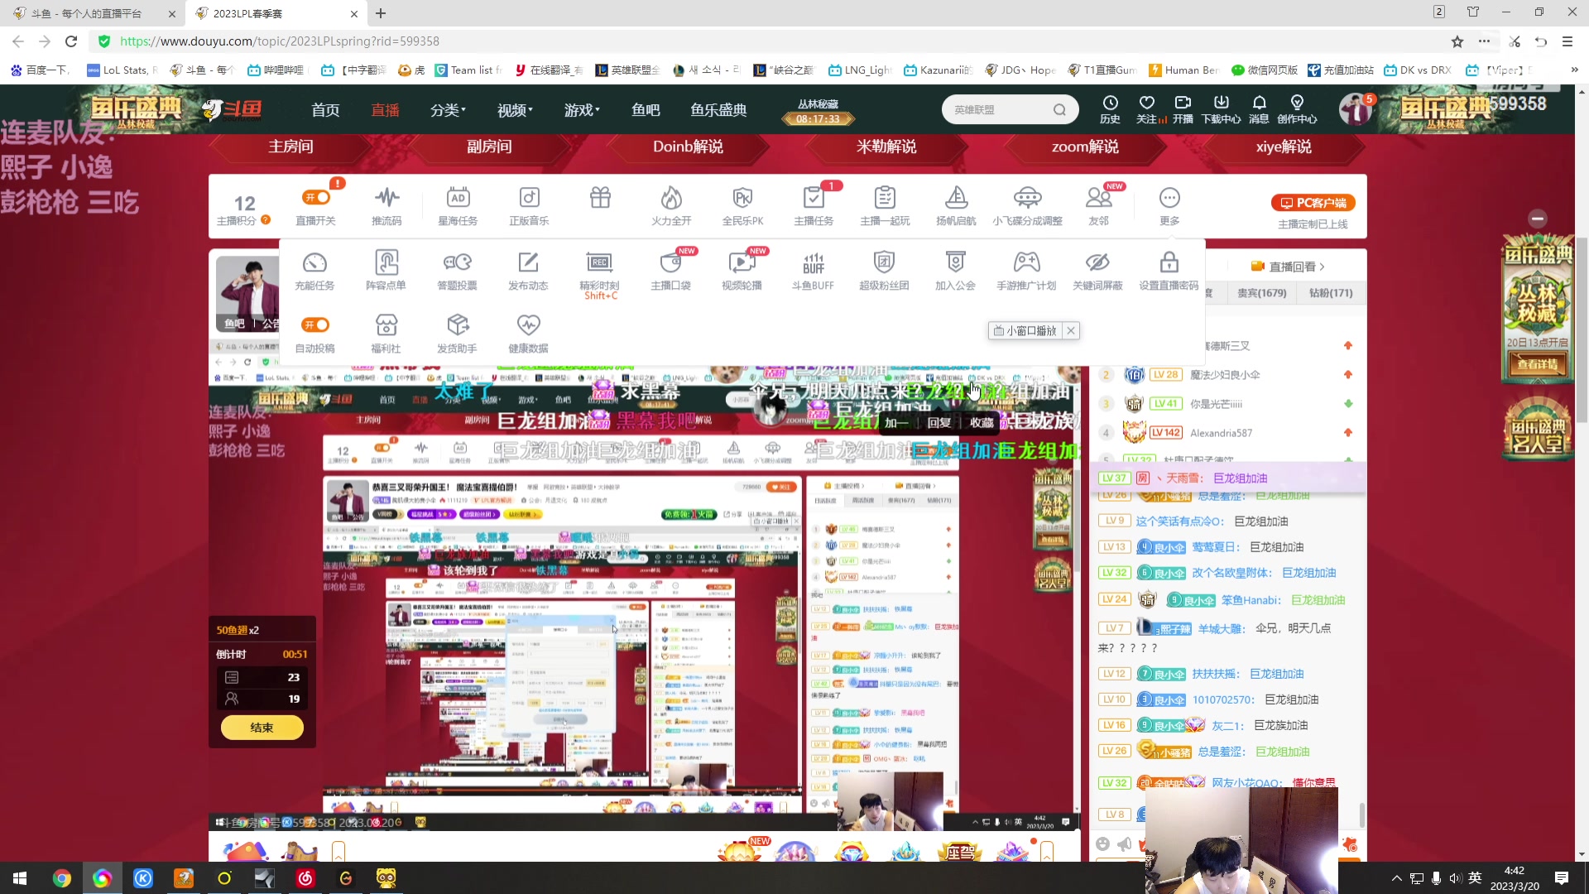Click the PC客户端 button

point(1313,203)
